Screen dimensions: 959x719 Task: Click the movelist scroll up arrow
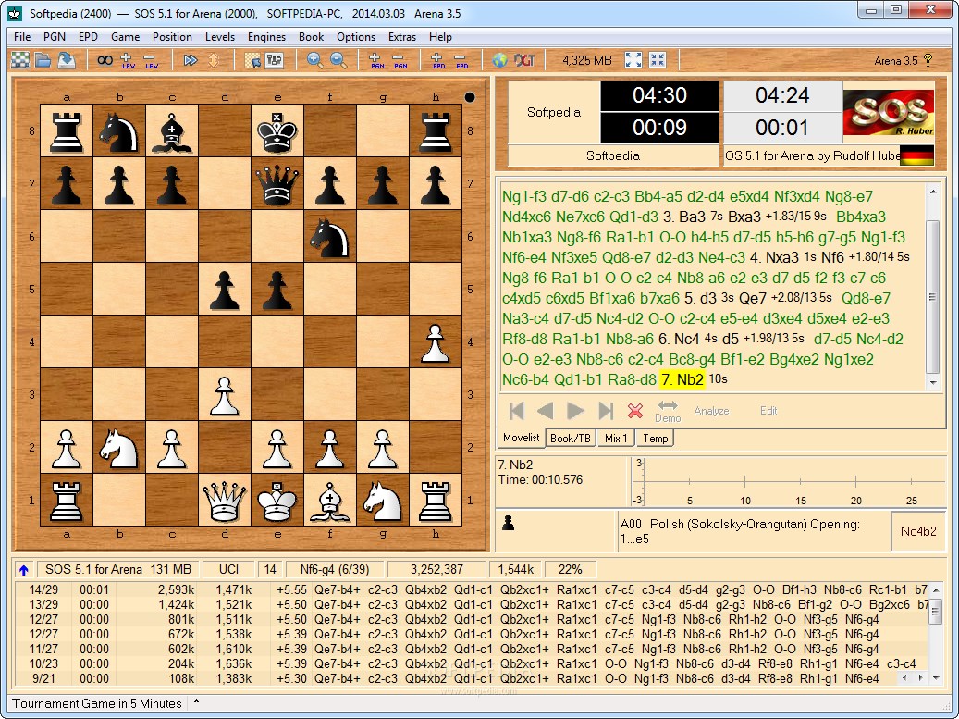click(x=933, y=192)
